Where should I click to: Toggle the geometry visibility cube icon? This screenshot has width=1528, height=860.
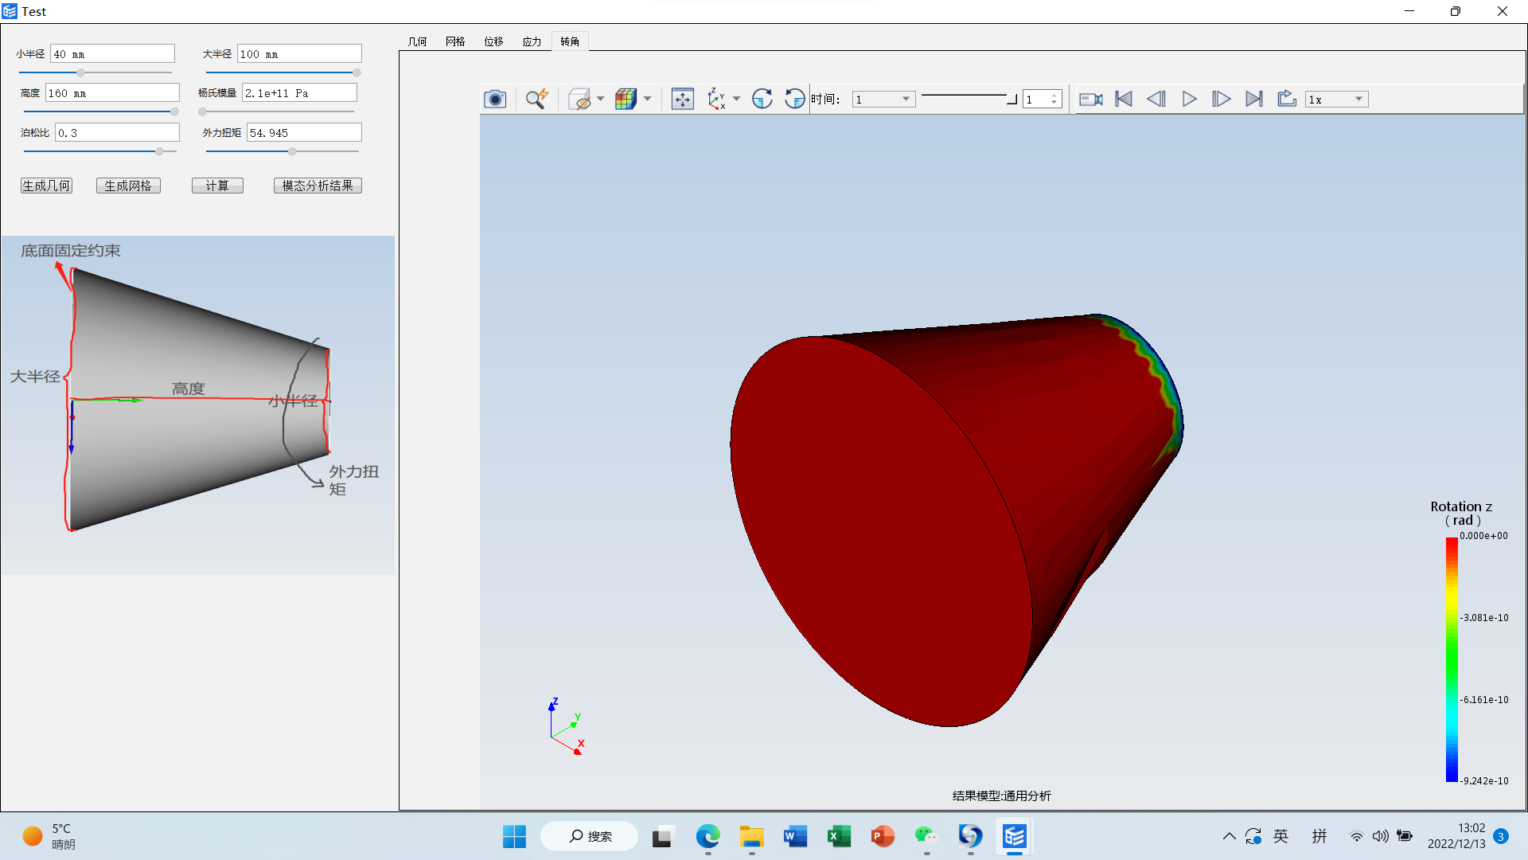pos(581,100)
